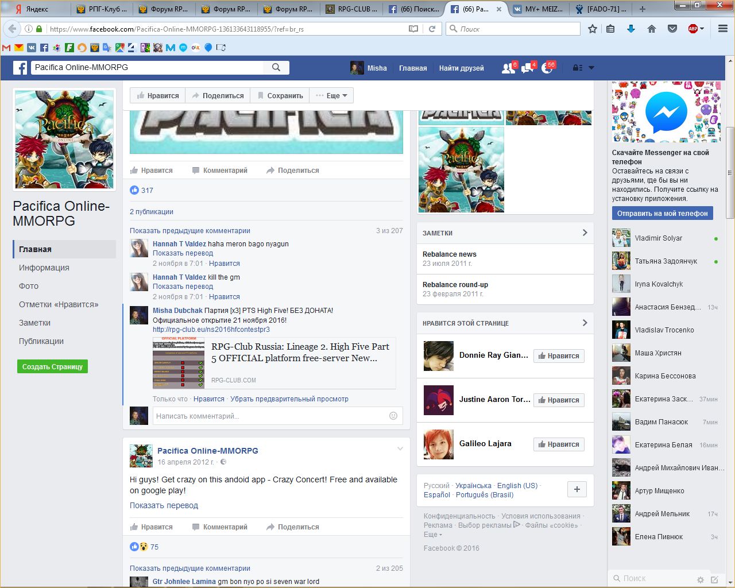Click Убрать предварительный просмотр link
This screenshot has width=735, height=588.
[x=289, y=399]
